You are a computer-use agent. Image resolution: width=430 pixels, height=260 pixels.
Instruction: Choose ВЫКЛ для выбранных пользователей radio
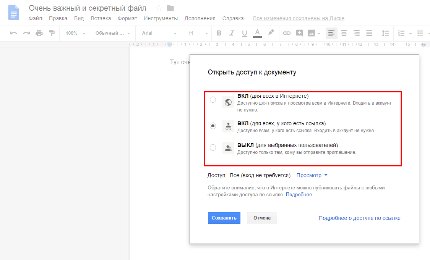(x=213, y=148)
